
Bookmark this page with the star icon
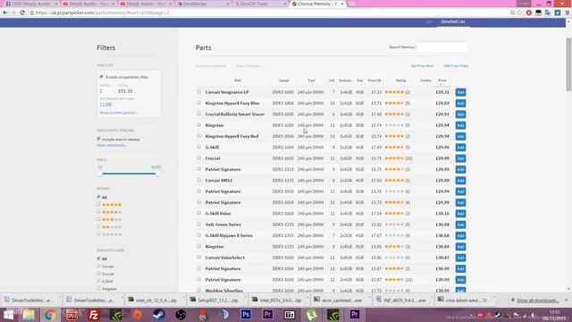tap(519, 13)
